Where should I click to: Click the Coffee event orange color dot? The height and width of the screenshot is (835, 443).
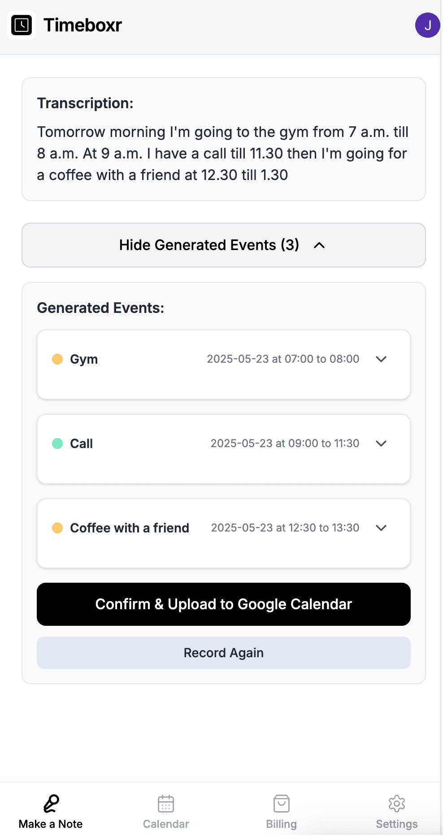pyautogui.click(x=57, y=528)
